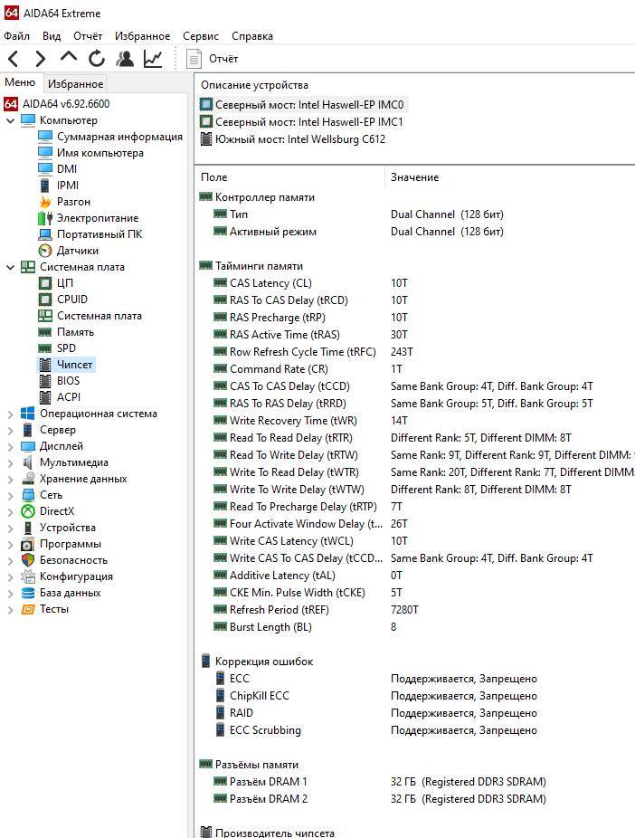The width and height of the screenshot is (635, 838).
Task: Collapse the Компьютер tree node
Action: [x=10, y=120]
